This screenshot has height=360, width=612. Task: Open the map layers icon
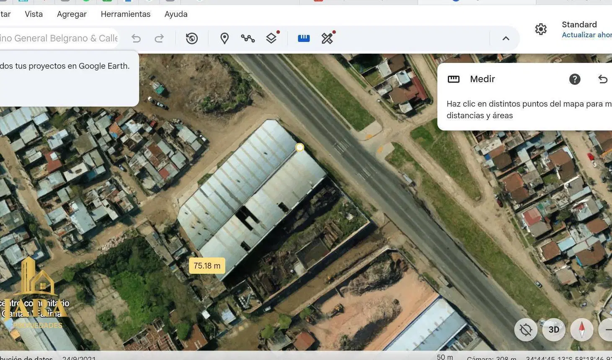coord(271,39)
